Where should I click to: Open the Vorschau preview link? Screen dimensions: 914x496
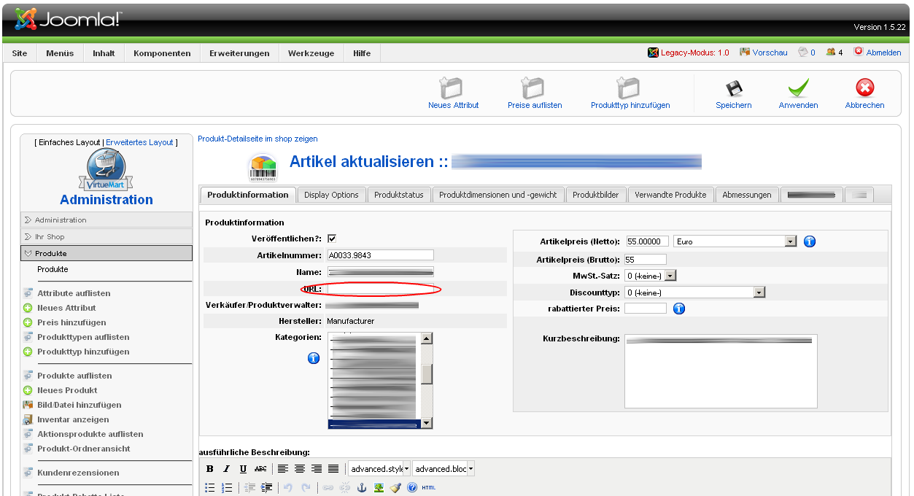(770, 53)
